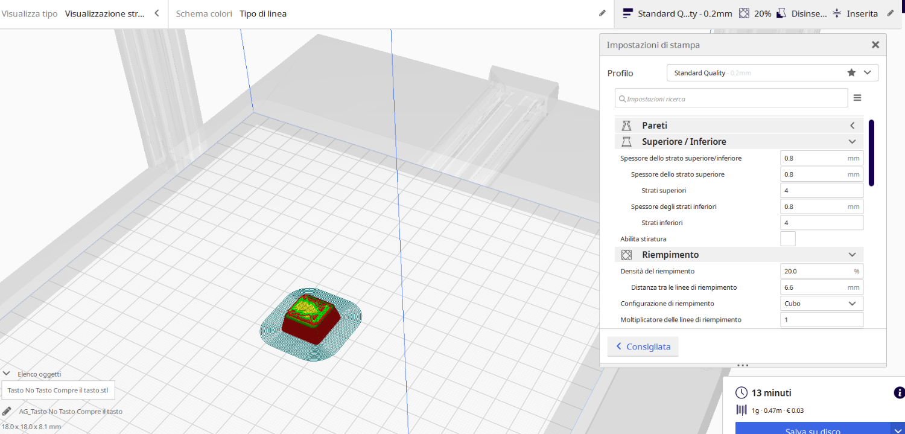The width and height of the screenshot is (905, 434).
Task: Click the Pareti category icon
Action: (626, 125)
